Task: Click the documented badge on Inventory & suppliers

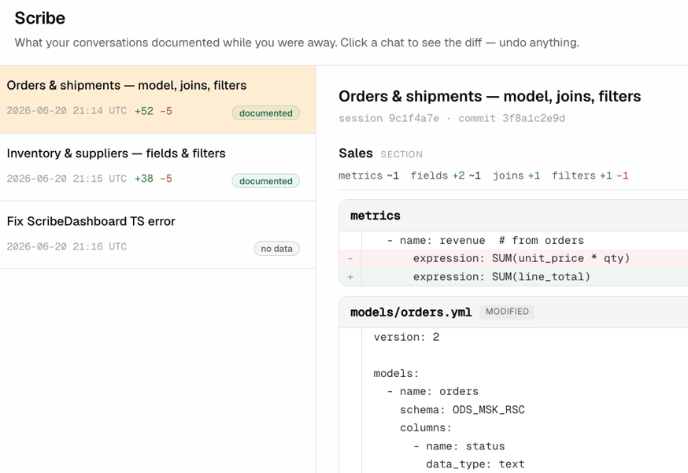Action: [265, 181]
